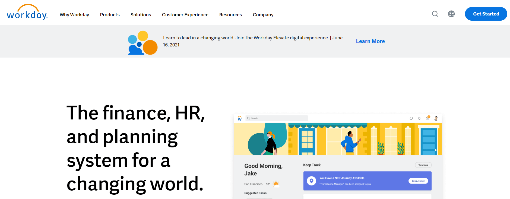510x199 pixels.
Task: Click the Open Journey button
Action: (x=418, y=181)
